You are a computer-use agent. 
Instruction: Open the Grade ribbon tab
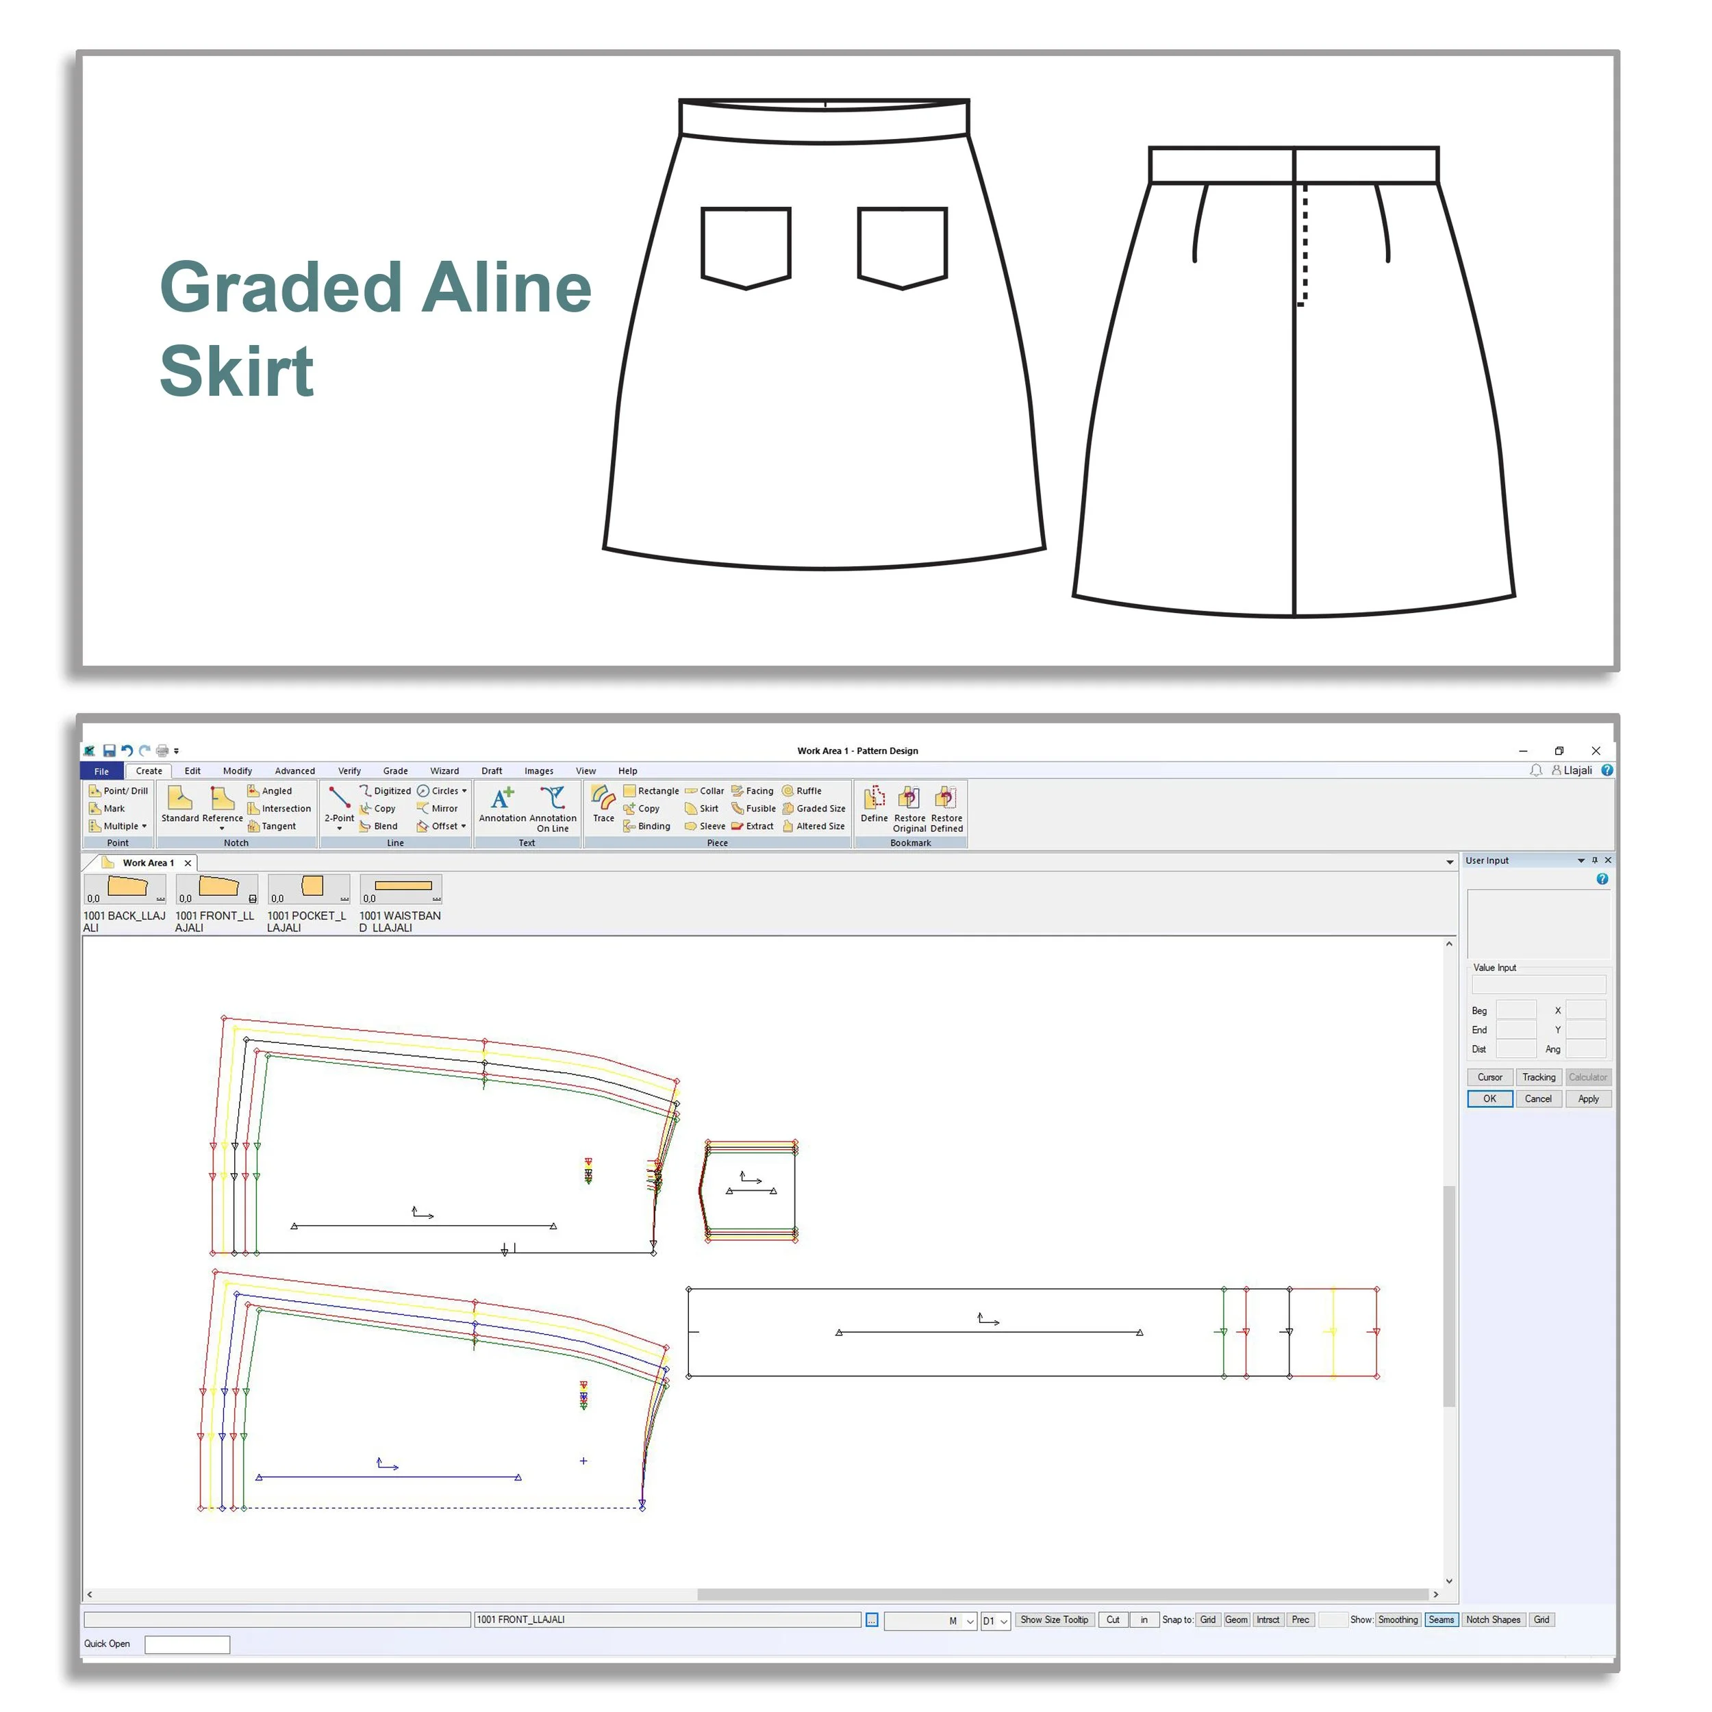(x=395, y=771)
